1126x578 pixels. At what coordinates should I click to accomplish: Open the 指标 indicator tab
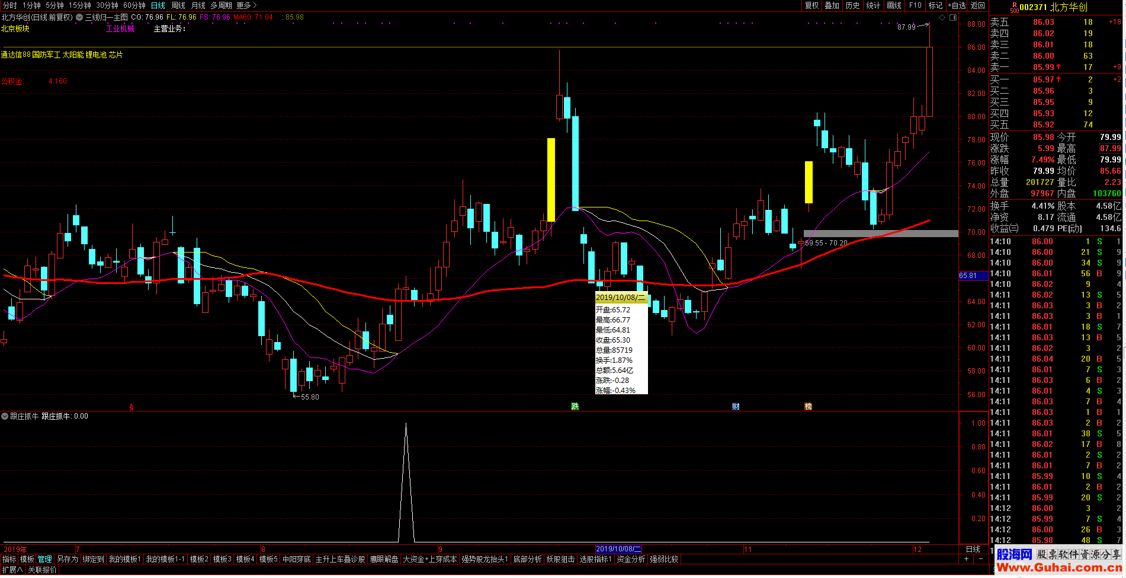[x=9, y=559]
